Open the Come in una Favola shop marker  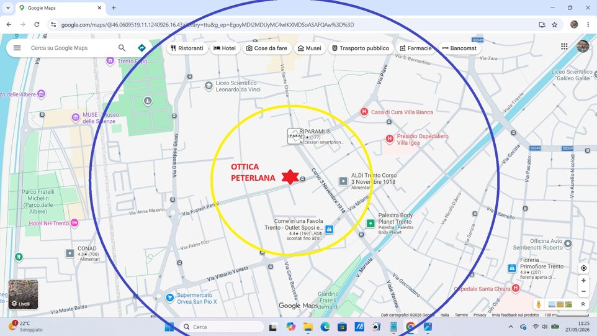(330, 229)
